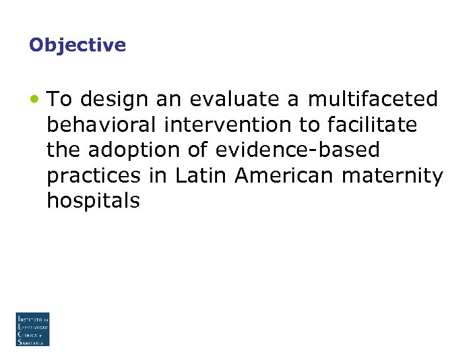Click the Instituto de Efectividad Clínica logo

(32, 329)
